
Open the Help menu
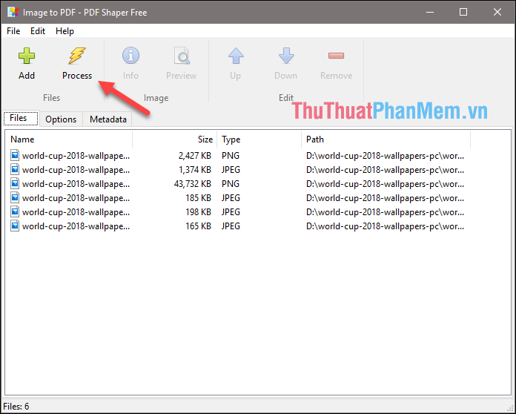(x=64, y=31)
